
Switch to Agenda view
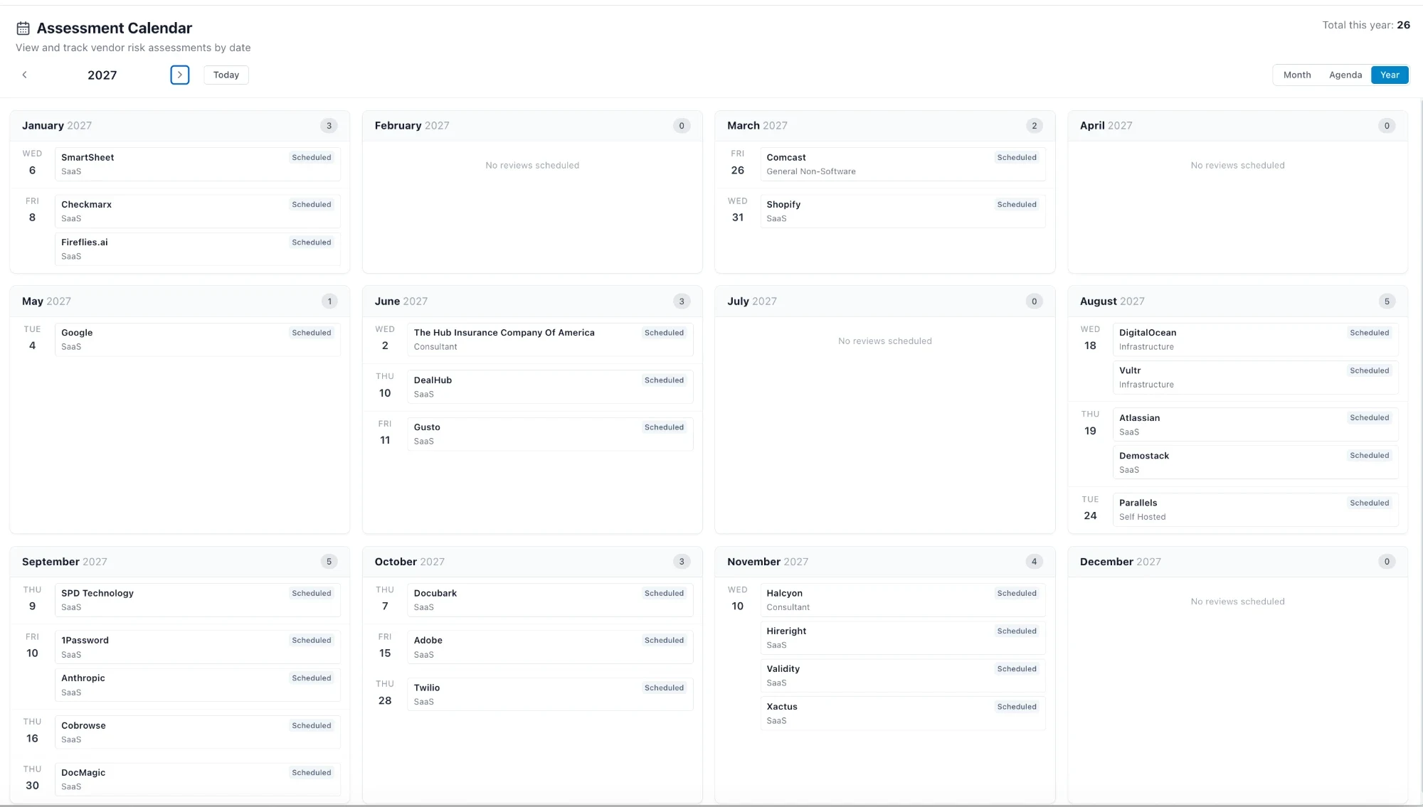(1345, 75)
